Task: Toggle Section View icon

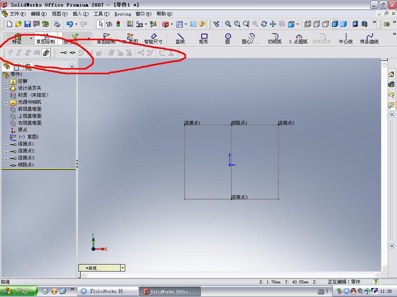Action: (364, 24)
